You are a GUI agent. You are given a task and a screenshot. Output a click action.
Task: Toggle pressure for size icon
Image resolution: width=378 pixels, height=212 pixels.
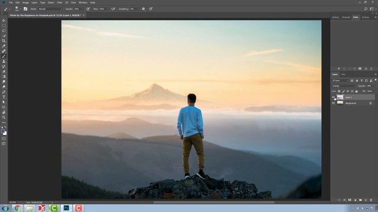click(x=151, y=9)
